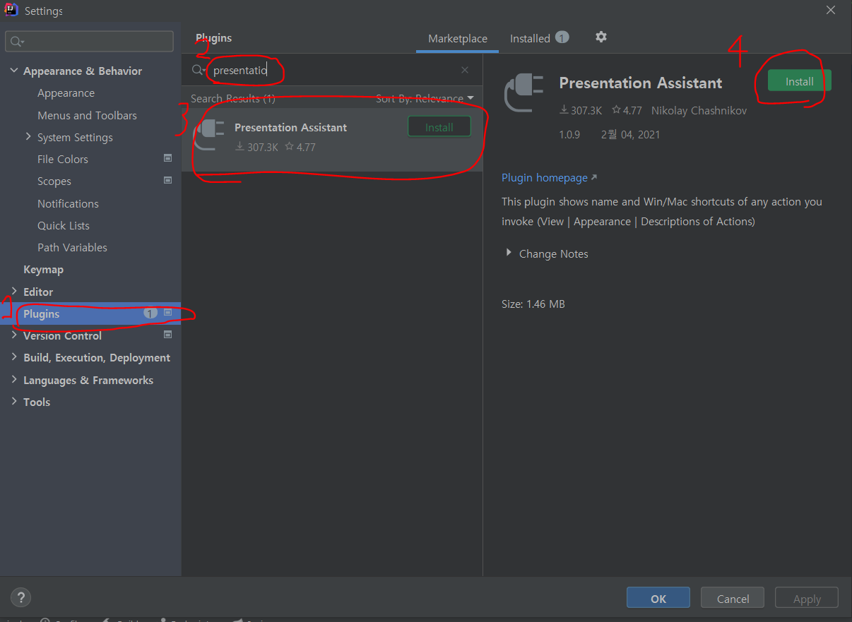Viewport: 852px width, 622px height.
Task: Click the version number 1.0.9
Action: tap(569, 134)
